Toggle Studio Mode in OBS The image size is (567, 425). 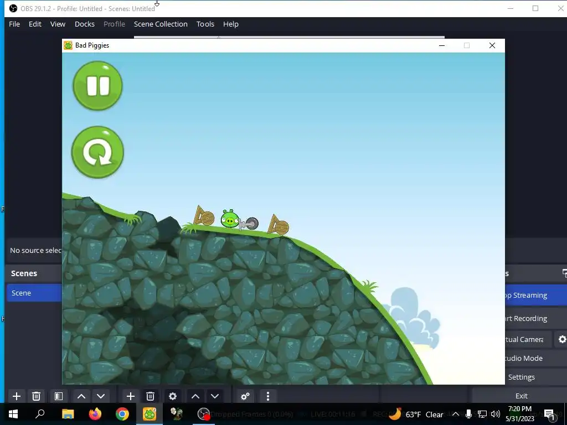point(536,358)
